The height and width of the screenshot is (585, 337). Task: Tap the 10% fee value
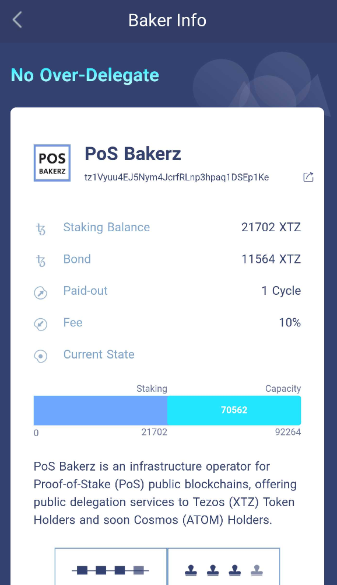(x=290, y=323)
